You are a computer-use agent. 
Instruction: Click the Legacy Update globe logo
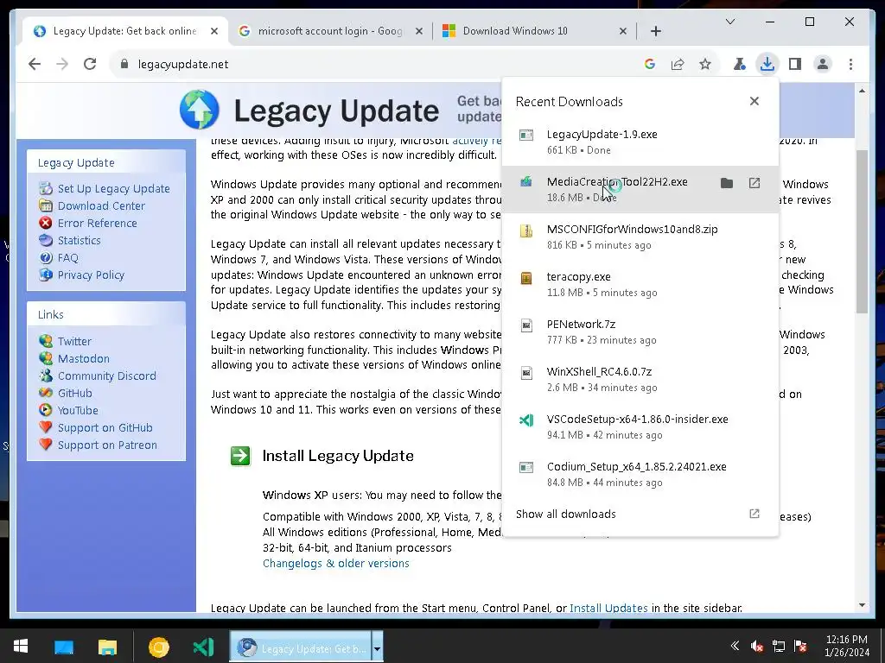[200, 110]
